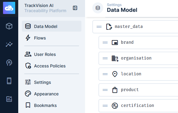Grab the master_data drag handle

pyautogui.click(x=99, y=27)
